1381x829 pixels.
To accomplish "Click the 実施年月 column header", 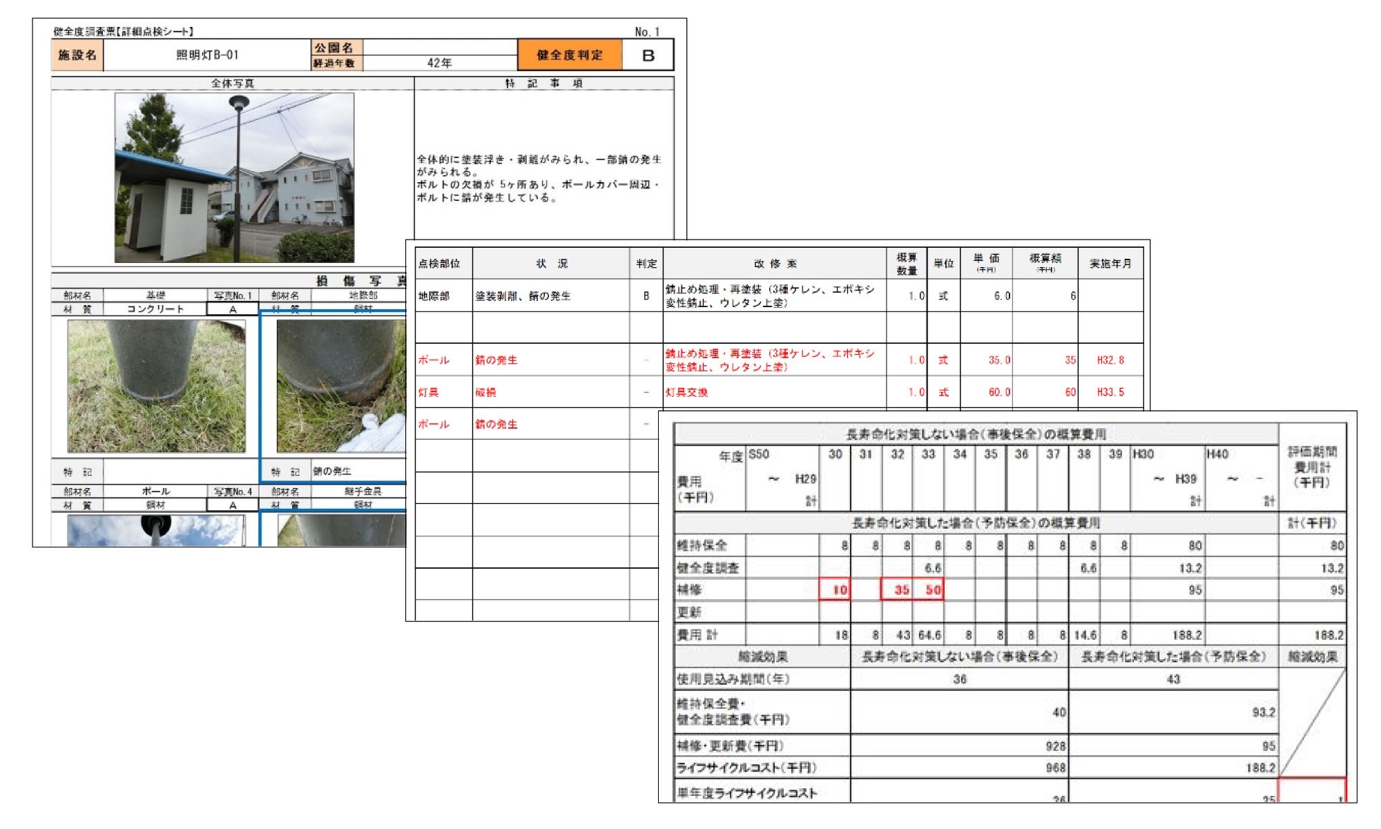I will [1110, 264].
